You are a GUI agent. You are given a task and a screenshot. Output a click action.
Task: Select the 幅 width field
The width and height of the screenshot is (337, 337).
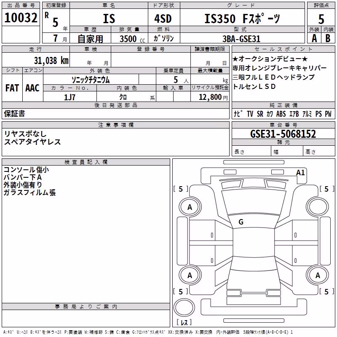point(287,152)
